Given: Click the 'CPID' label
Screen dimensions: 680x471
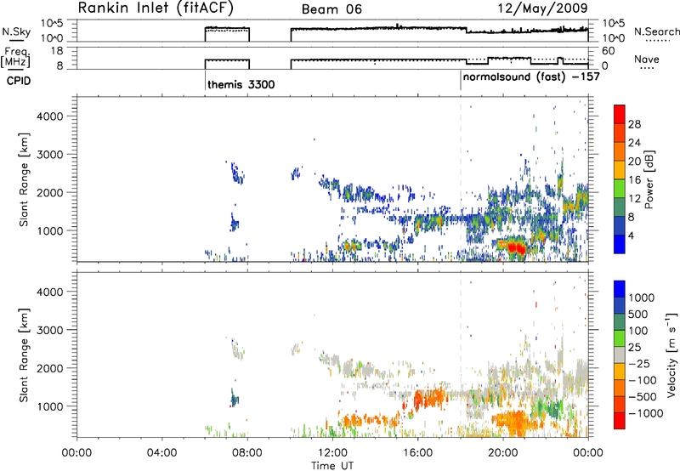Looking at the screenshot, I should point(19,81).
